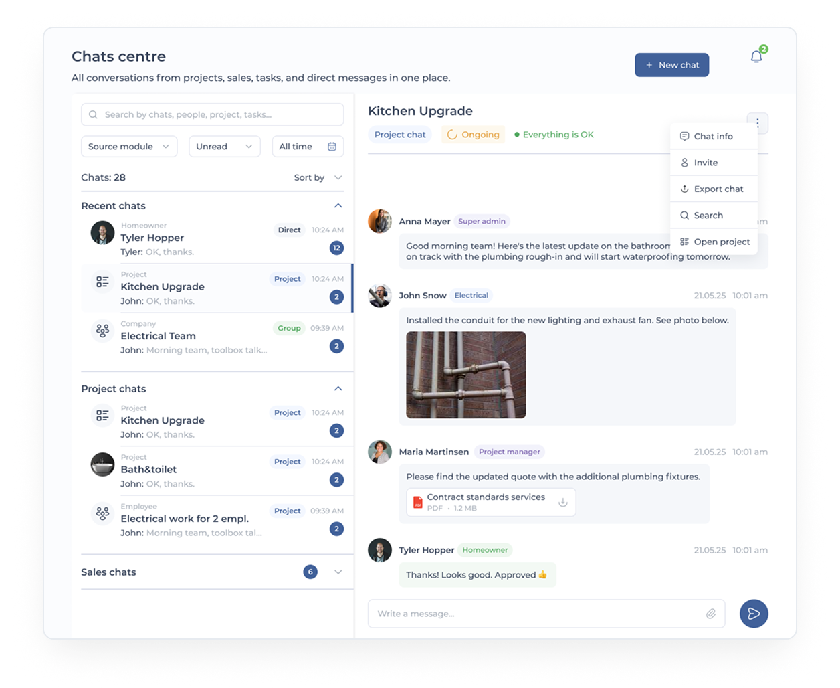
Task: Click the send message arrow button
Action: [754, 614]
